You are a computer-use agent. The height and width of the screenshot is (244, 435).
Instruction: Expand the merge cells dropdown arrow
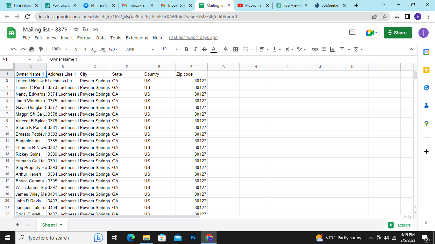click(252, 49)
